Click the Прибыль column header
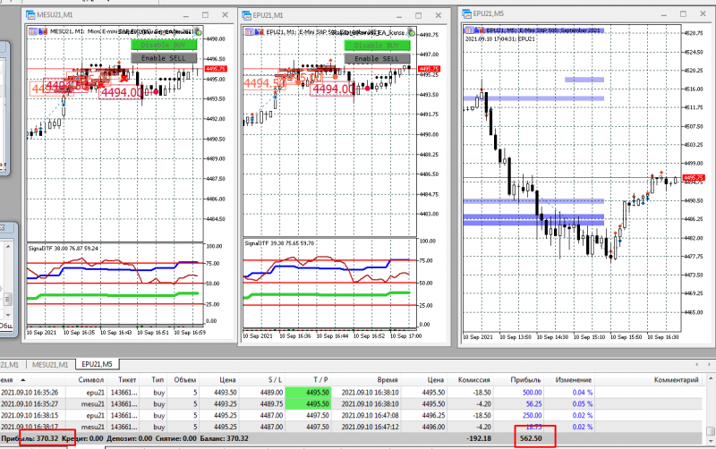 [x=525, y=379]
